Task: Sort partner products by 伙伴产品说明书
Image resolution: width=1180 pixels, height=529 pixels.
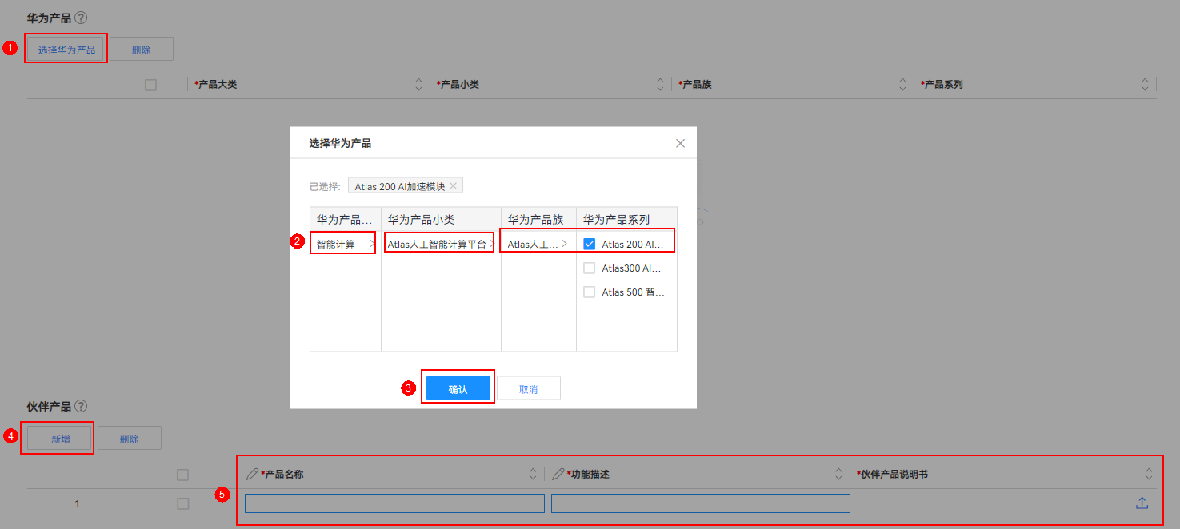Action: (1149, 474)
